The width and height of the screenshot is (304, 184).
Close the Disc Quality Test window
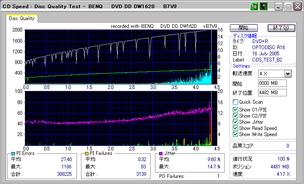pos(297,7)
